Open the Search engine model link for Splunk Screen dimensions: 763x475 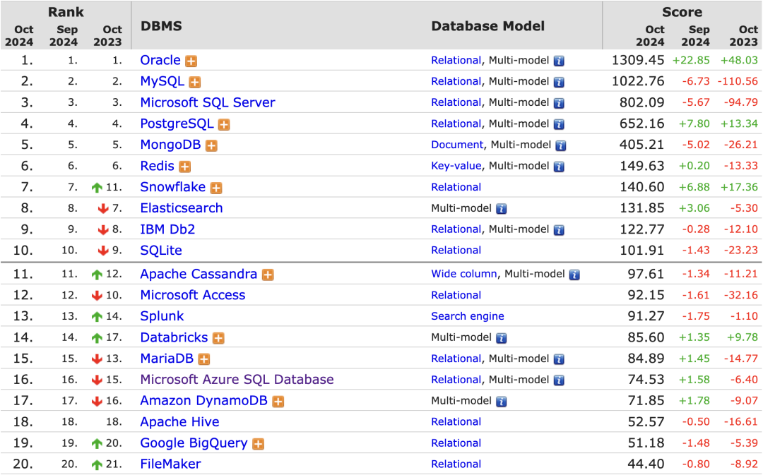[468, 316]
